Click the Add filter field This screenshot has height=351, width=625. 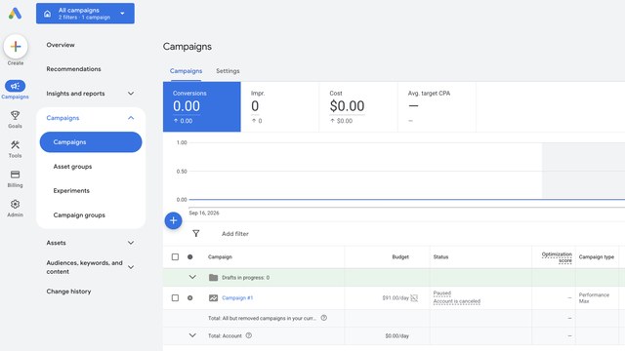click(235, 234)
